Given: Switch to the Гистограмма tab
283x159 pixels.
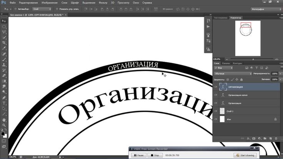Looking at the screenshot, I should 221,18.
